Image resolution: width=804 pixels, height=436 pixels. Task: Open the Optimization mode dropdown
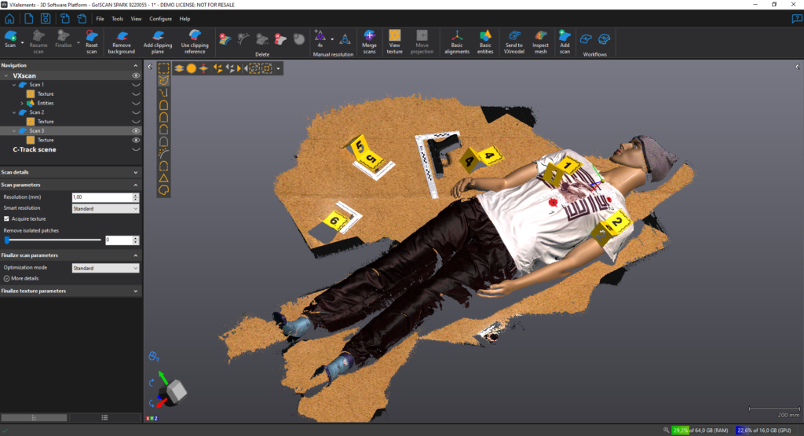105,268
